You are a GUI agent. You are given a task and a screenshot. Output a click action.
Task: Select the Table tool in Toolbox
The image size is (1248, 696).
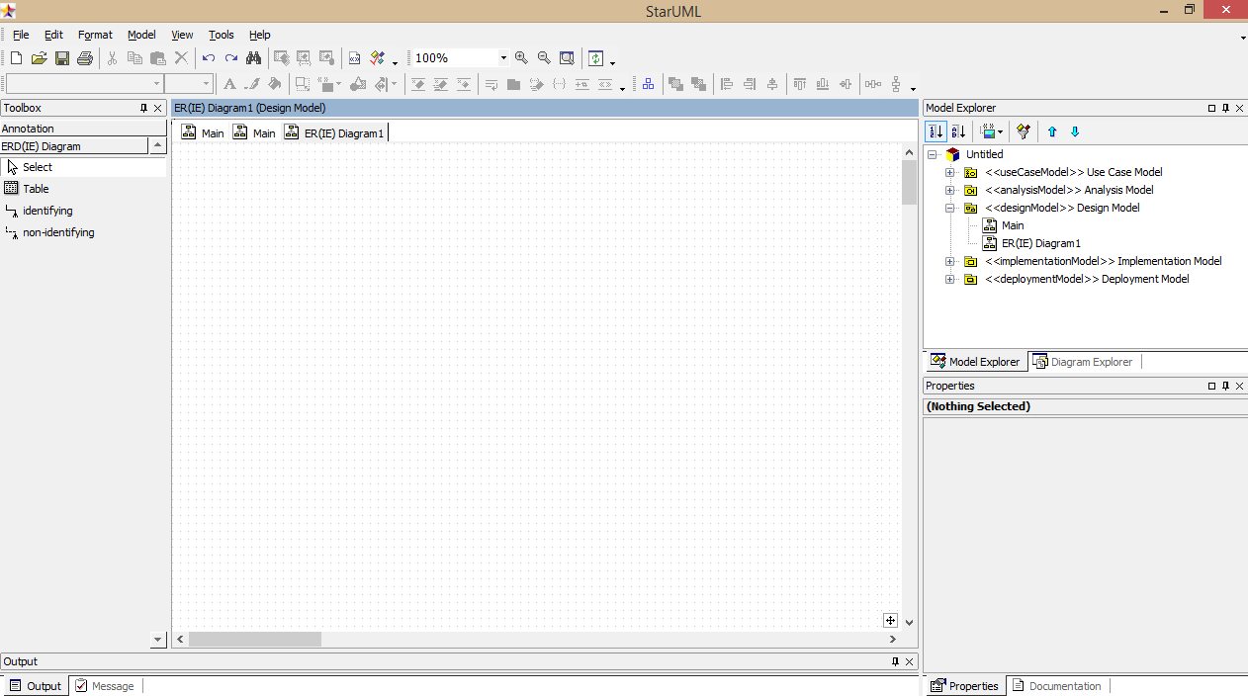pyautogui.click(x=83, y=189)
